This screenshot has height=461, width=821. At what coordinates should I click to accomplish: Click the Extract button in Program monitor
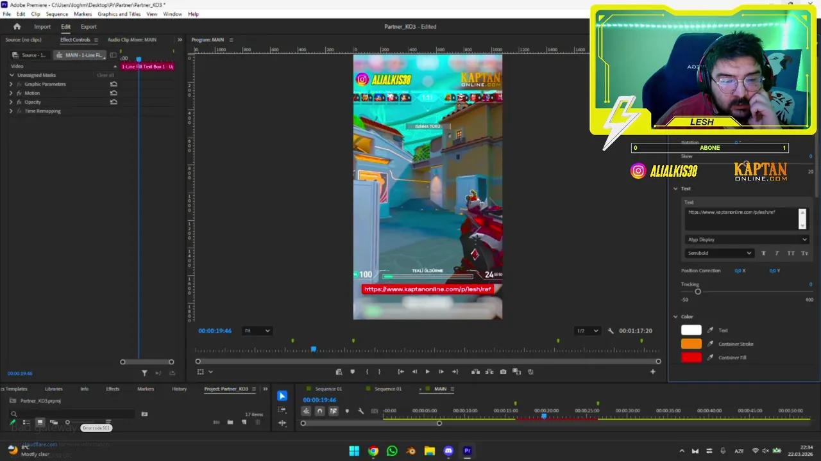pyautogui.click(x=489, y=371)
